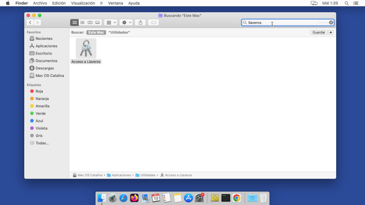The height and width of the screenshot is (205, 365).
Task: Open Launchpad from the Dock
Action: coord(112,198)
